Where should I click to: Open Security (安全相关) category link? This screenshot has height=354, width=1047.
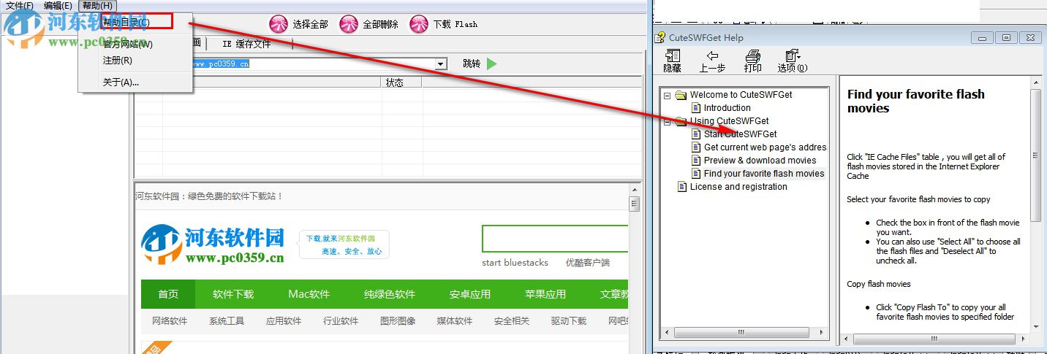tap(512, 321)
